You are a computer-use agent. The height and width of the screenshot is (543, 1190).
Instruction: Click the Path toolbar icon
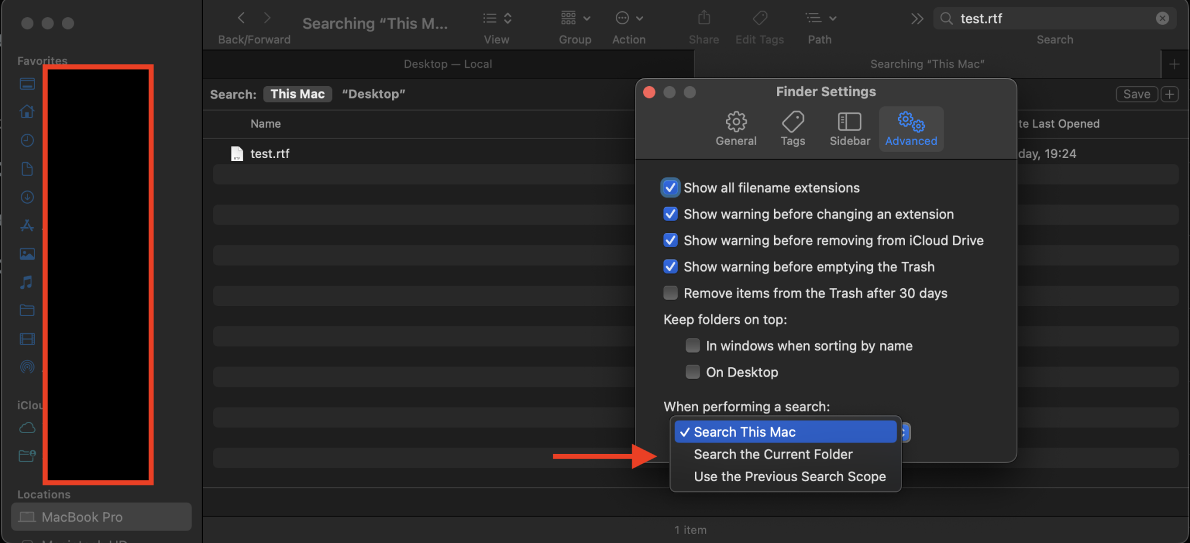click(x=813, y=18)
